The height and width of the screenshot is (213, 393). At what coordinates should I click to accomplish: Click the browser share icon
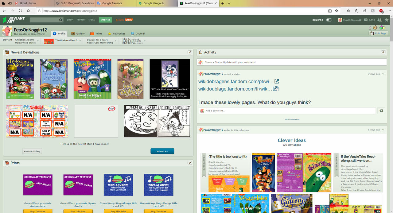coord(364,11)
